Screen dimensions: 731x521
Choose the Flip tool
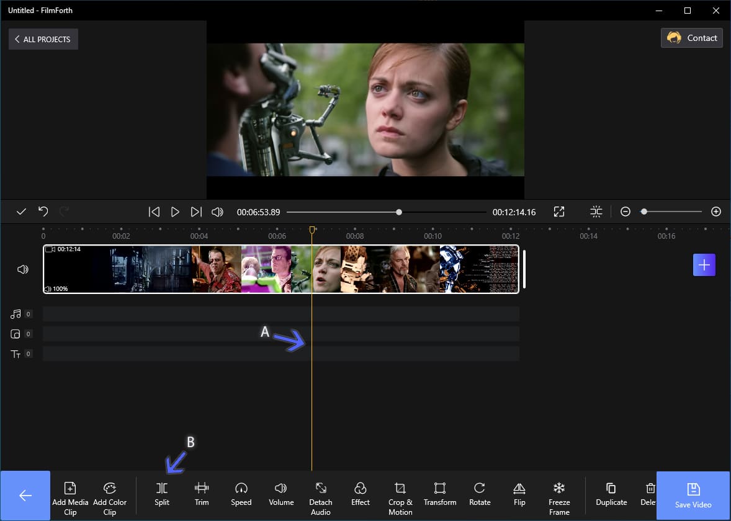click(519, 494)
